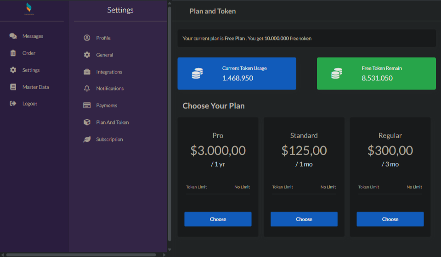Click the Integrations briefcase icon
Viewport: 441px width, 257px height.
[87, 72]
